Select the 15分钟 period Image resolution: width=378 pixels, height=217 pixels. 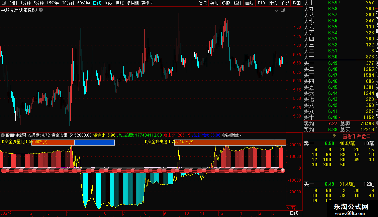pyautogui.click(x=53, y=3)
